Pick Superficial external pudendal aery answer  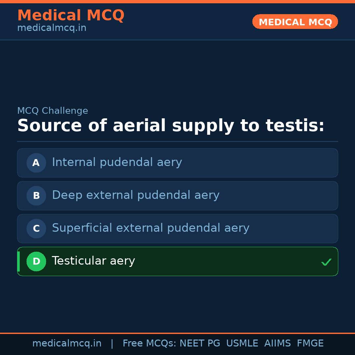tap(151, 228)
